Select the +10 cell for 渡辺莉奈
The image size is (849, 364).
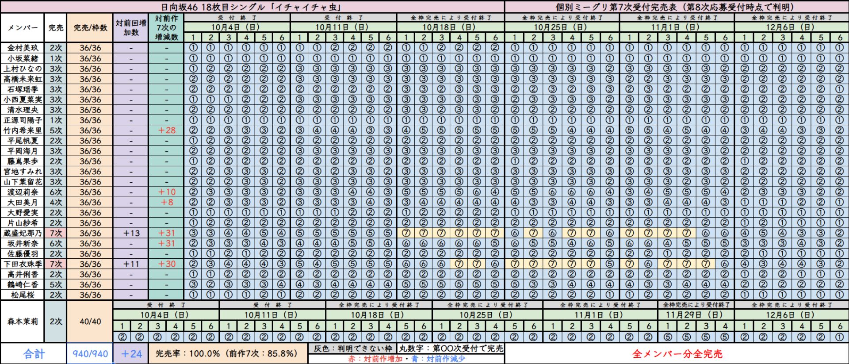click(x=166, y=192)
